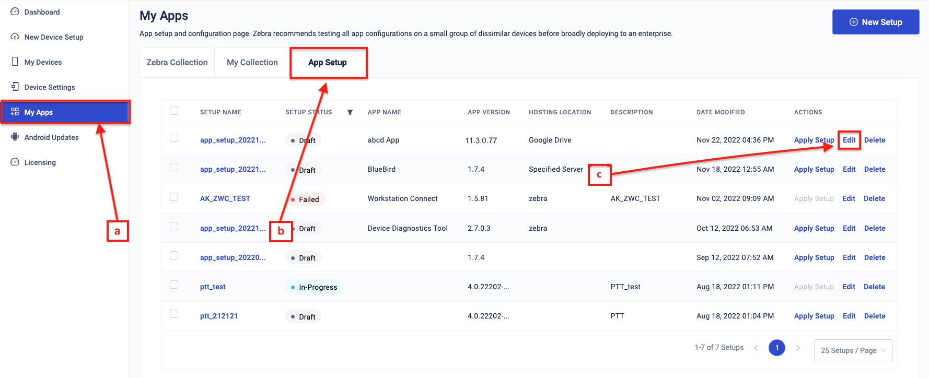Select page 1 in pagination

[776, 348]
